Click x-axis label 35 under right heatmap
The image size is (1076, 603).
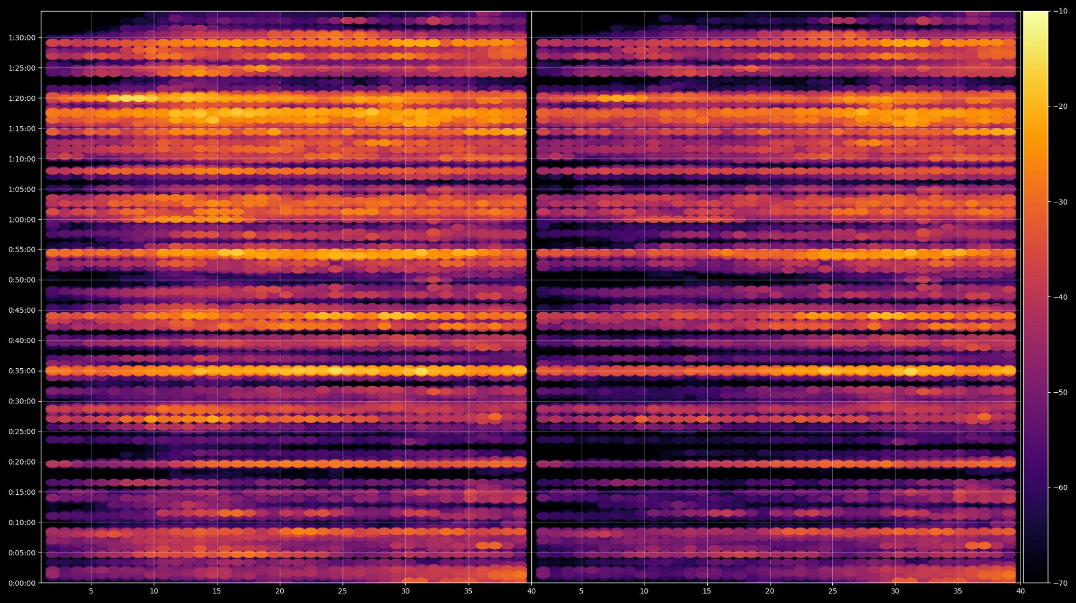958,591
